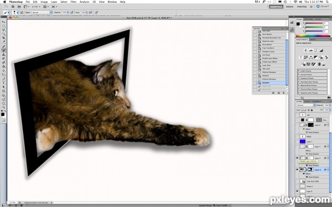Add a Gradient Map adjustment
Image resolution: width=332 pixels, height=207 pixels.
click(x=319, y=64)
